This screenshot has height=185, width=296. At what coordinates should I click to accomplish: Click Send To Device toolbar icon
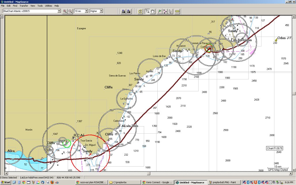123,11
